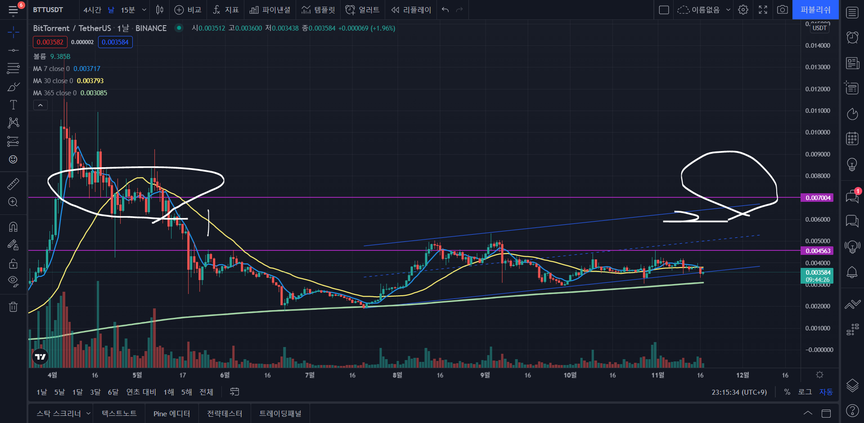Open the help center question icon
This screenshot has height=423, width=864.
[x=852, y=410]
